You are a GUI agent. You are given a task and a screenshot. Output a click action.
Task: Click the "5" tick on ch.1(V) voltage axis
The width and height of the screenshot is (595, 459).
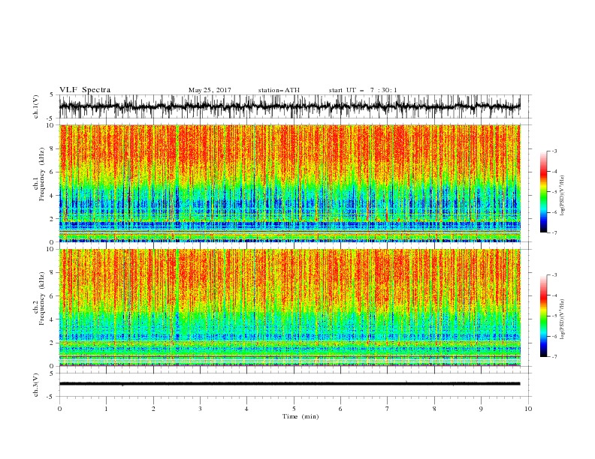click(x=53, y=95)
